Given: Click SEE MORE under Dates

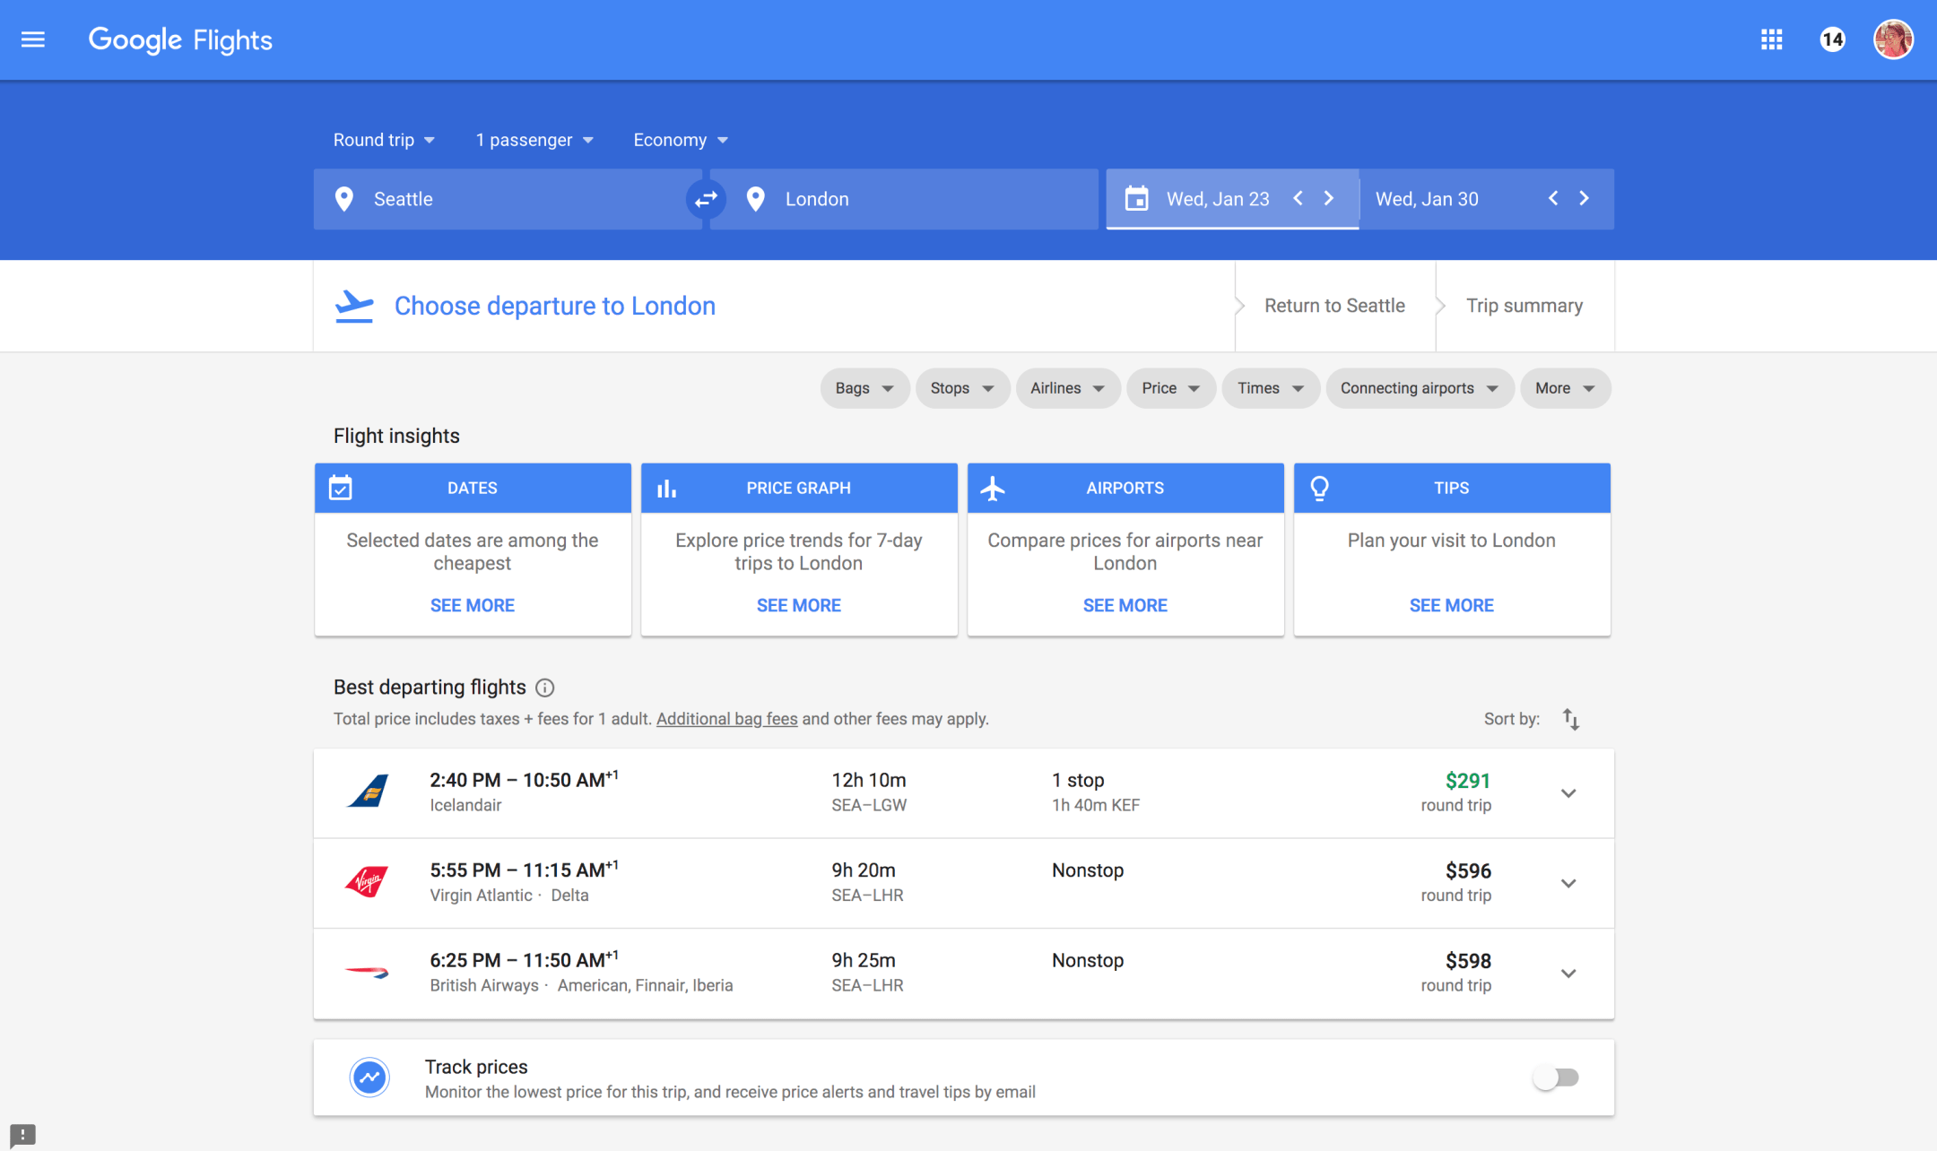Looking at the screenshot, I should point(473,605).
